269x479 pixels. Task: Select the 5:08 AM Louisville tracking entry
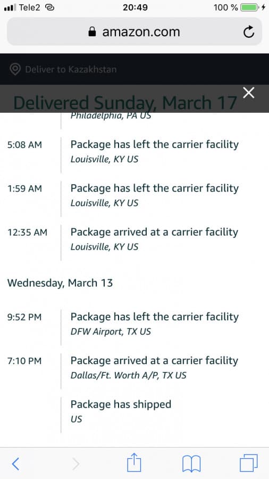[x=134, y=151]
